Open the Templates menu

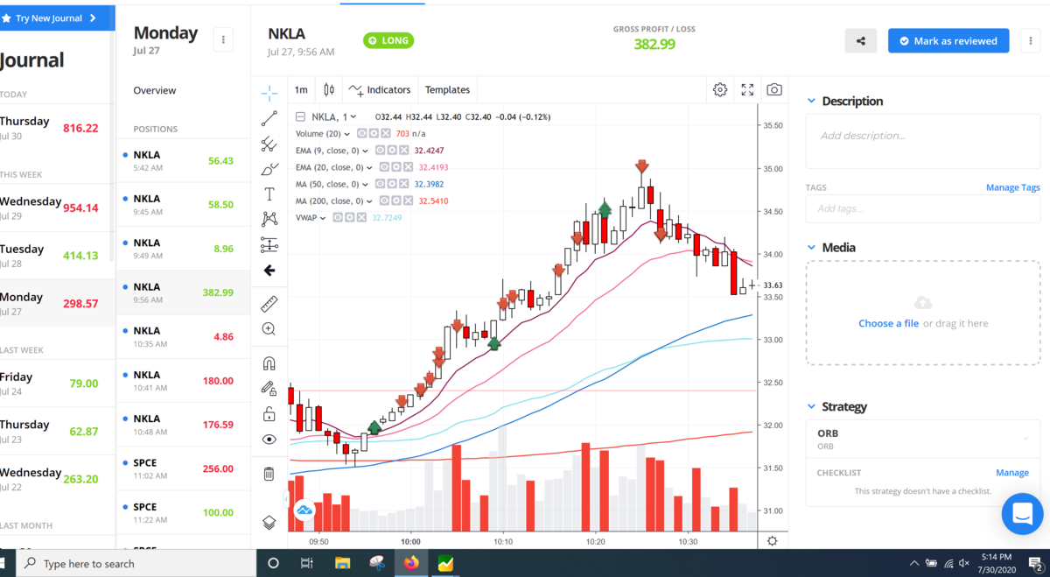click(447, 89)
